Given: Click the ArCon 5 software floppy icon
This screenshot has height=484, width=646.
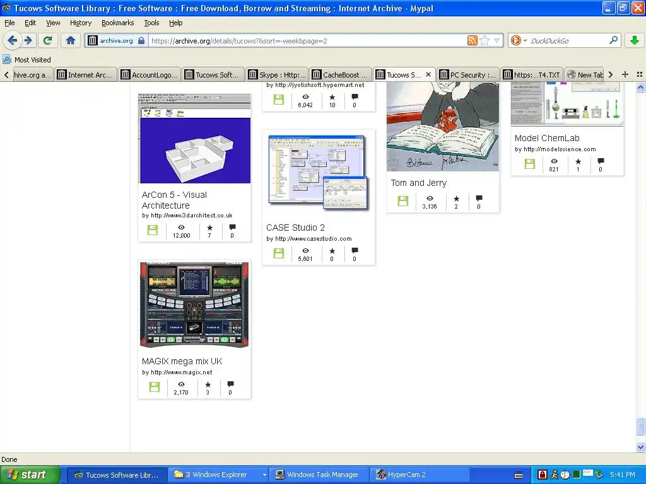Looking at the screenshot, I should pos(153,229).
